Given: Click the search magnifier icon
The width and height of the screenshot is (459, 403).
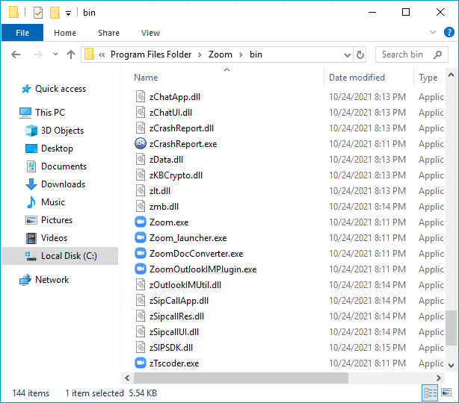Looking at the screenshot, I should click(437, 54).
